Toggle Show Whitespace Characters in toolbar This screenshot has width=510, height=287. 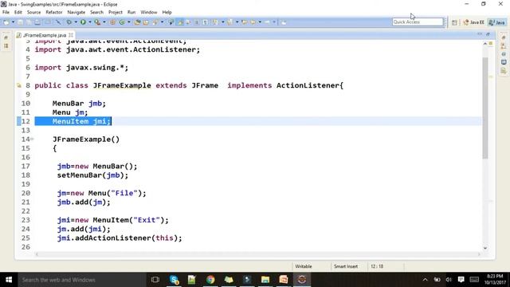205,22
